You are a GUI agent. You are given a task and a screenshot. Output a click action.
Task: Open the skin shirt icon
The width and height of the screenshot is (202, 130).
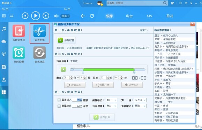pos(172,3)
